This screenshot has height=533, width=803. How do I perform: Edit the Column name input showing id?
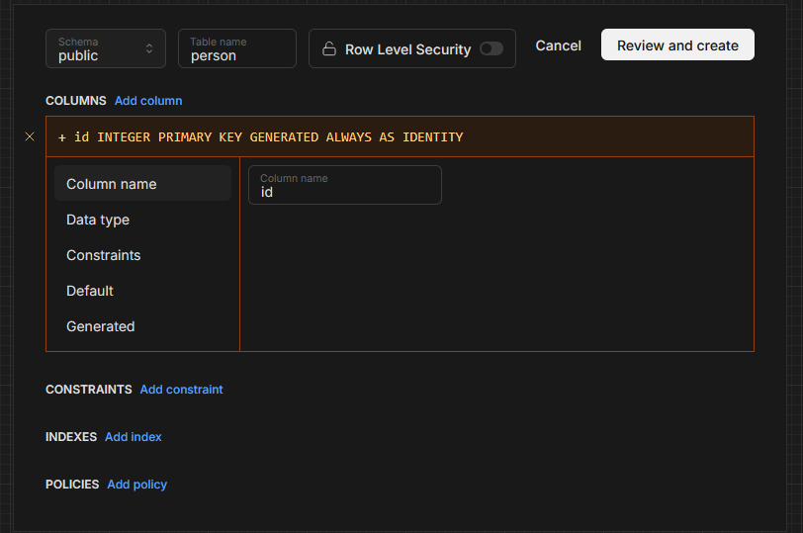coord(345,185)
